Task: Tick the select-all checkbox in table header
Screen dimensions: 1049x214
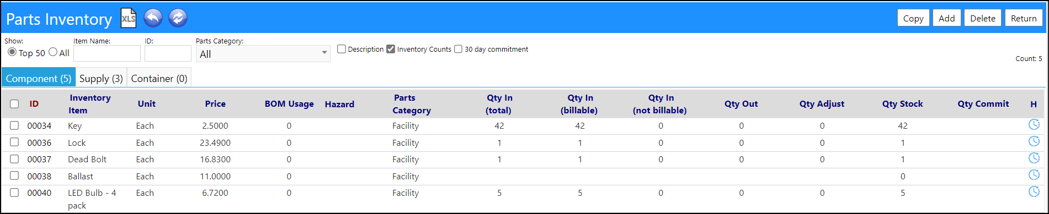Action: (x=14, y=104)
